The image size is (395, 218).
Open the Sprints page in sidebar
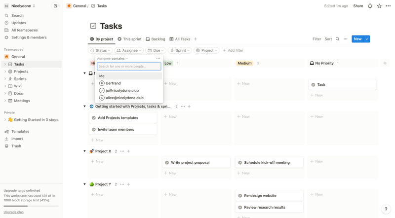(20, 79)
